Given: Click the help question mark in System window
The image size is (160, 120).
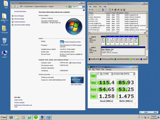Looking at the screenshot, I should point(84,10).
